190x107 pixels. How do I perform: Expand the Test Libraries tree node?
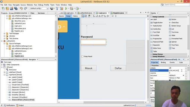point(4,38)
